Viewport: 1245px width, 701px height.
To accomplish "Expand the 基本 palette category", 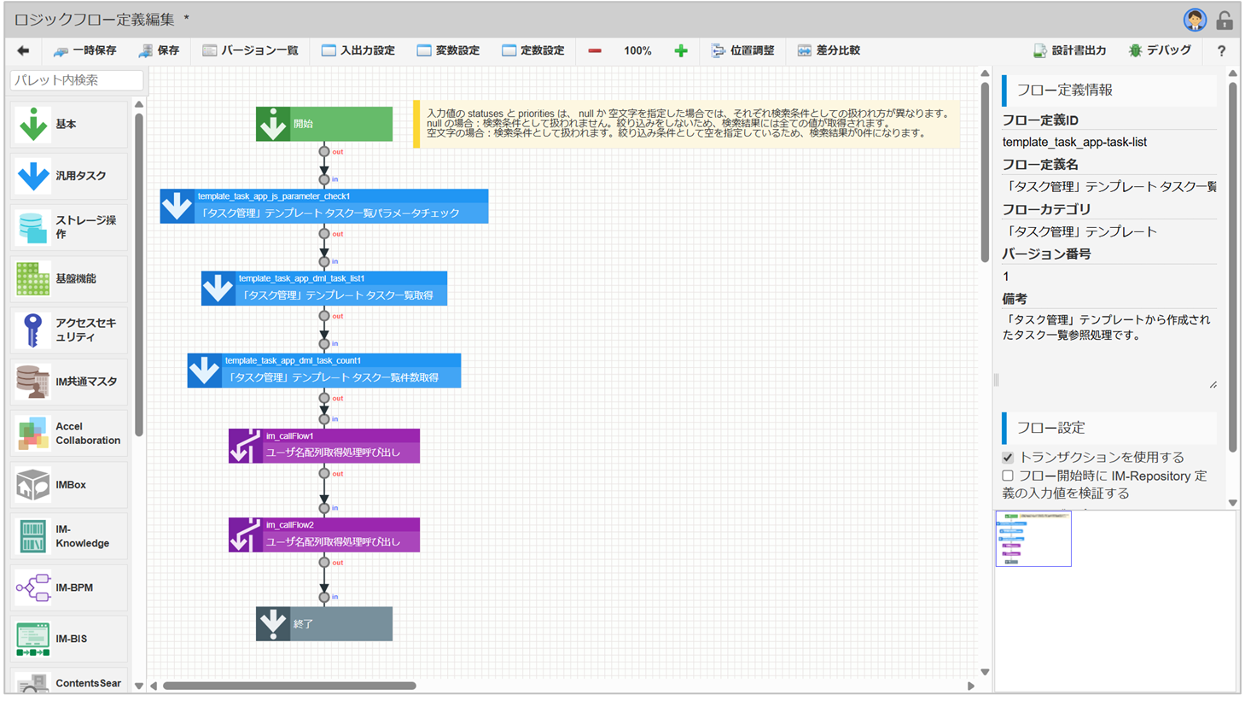I will tap(69, 125).
